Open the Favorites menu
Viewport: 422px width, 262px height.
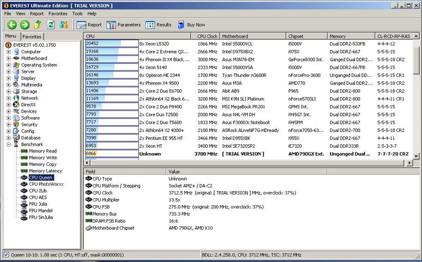58,13
